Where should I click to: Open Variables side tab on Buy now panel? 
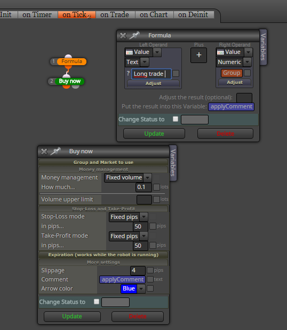click(x=173, y=163)
